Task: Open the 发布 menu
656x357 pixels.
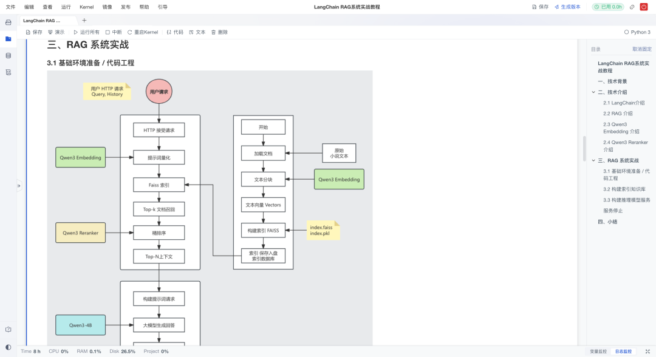Action: click(126, 7)
